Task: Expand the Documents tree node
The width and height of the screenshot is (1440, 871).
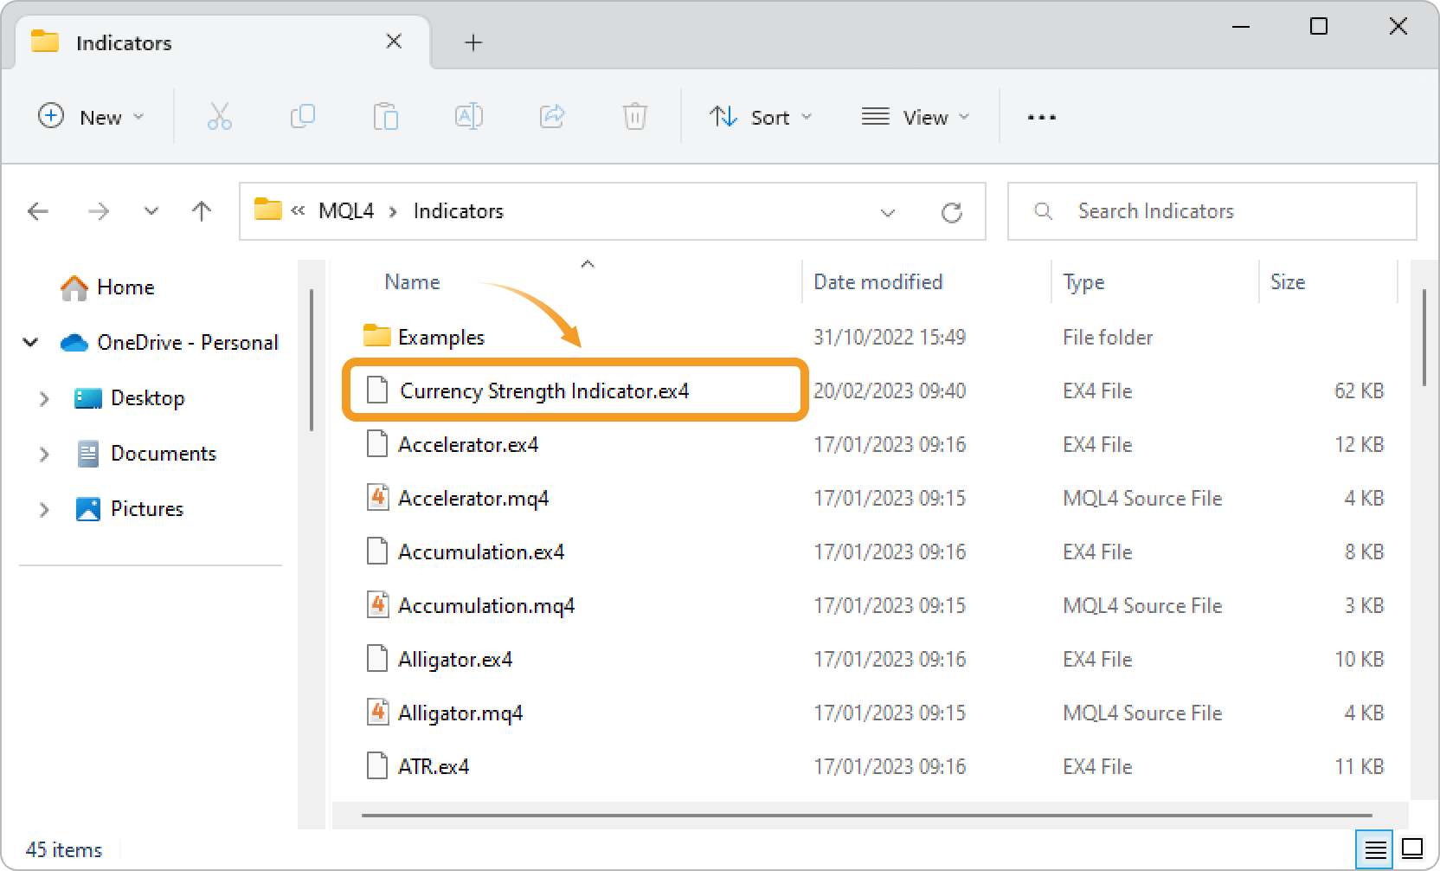Action: coord(44,454)
